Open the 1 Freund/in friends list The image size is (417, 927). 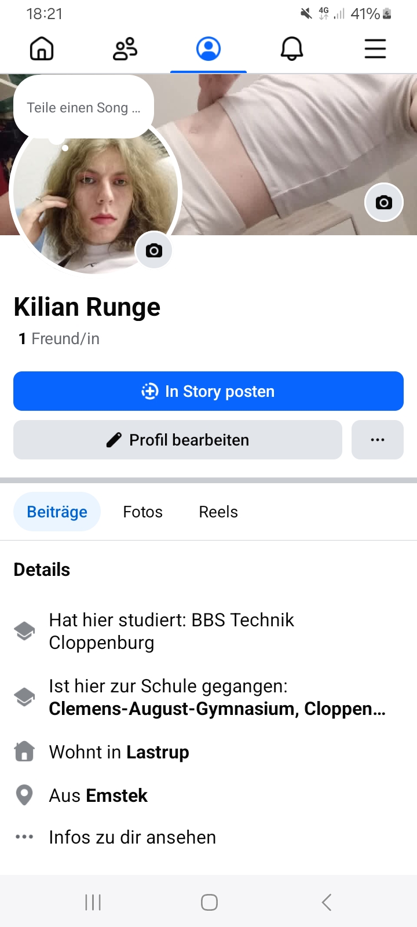point(59,339)
